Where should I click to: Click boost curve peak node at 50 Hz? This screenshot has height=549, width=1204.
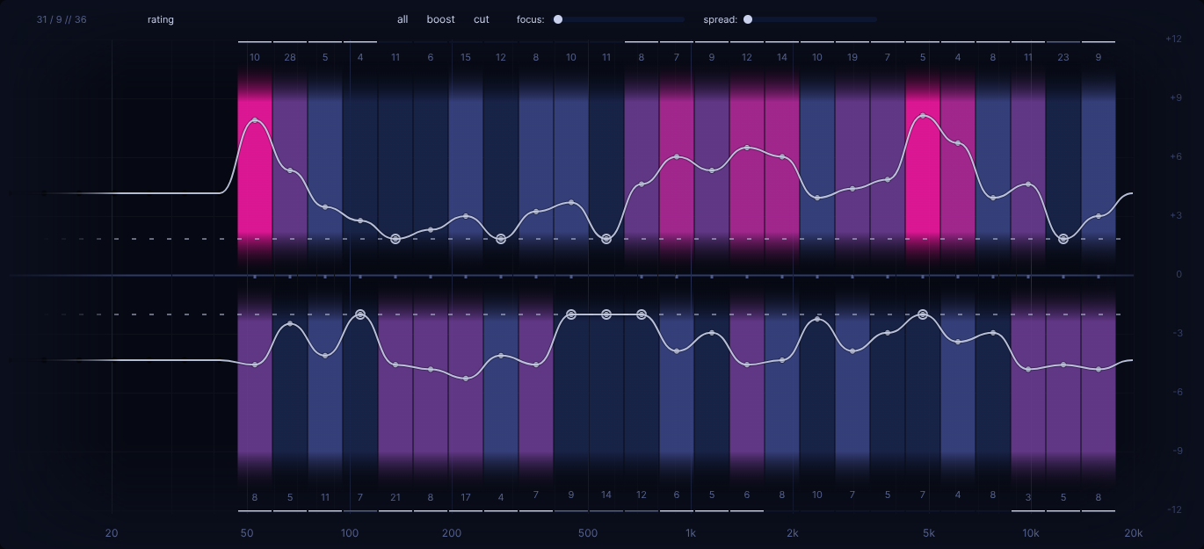click(x=255, y=120)
